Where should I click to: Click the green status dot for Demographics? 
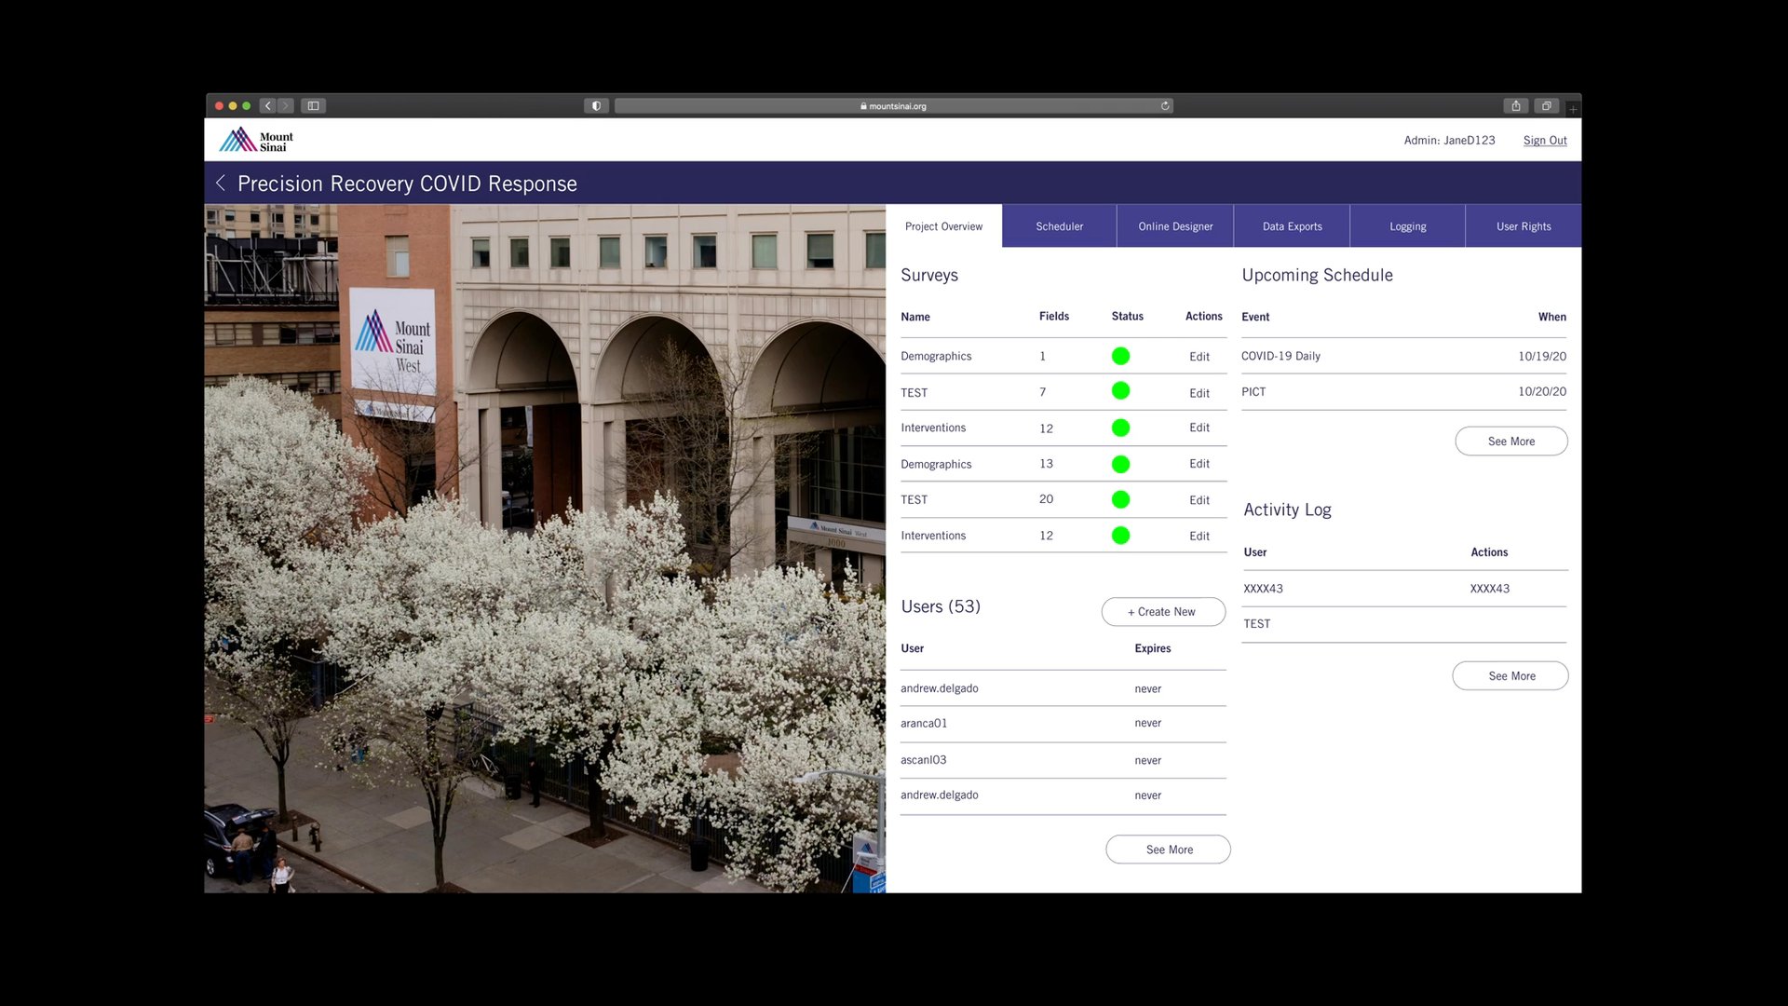coord(1120,357)
